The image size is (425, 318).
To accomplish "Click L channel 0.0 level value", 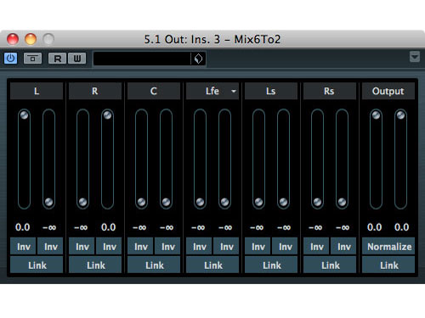I will point(23,227).
